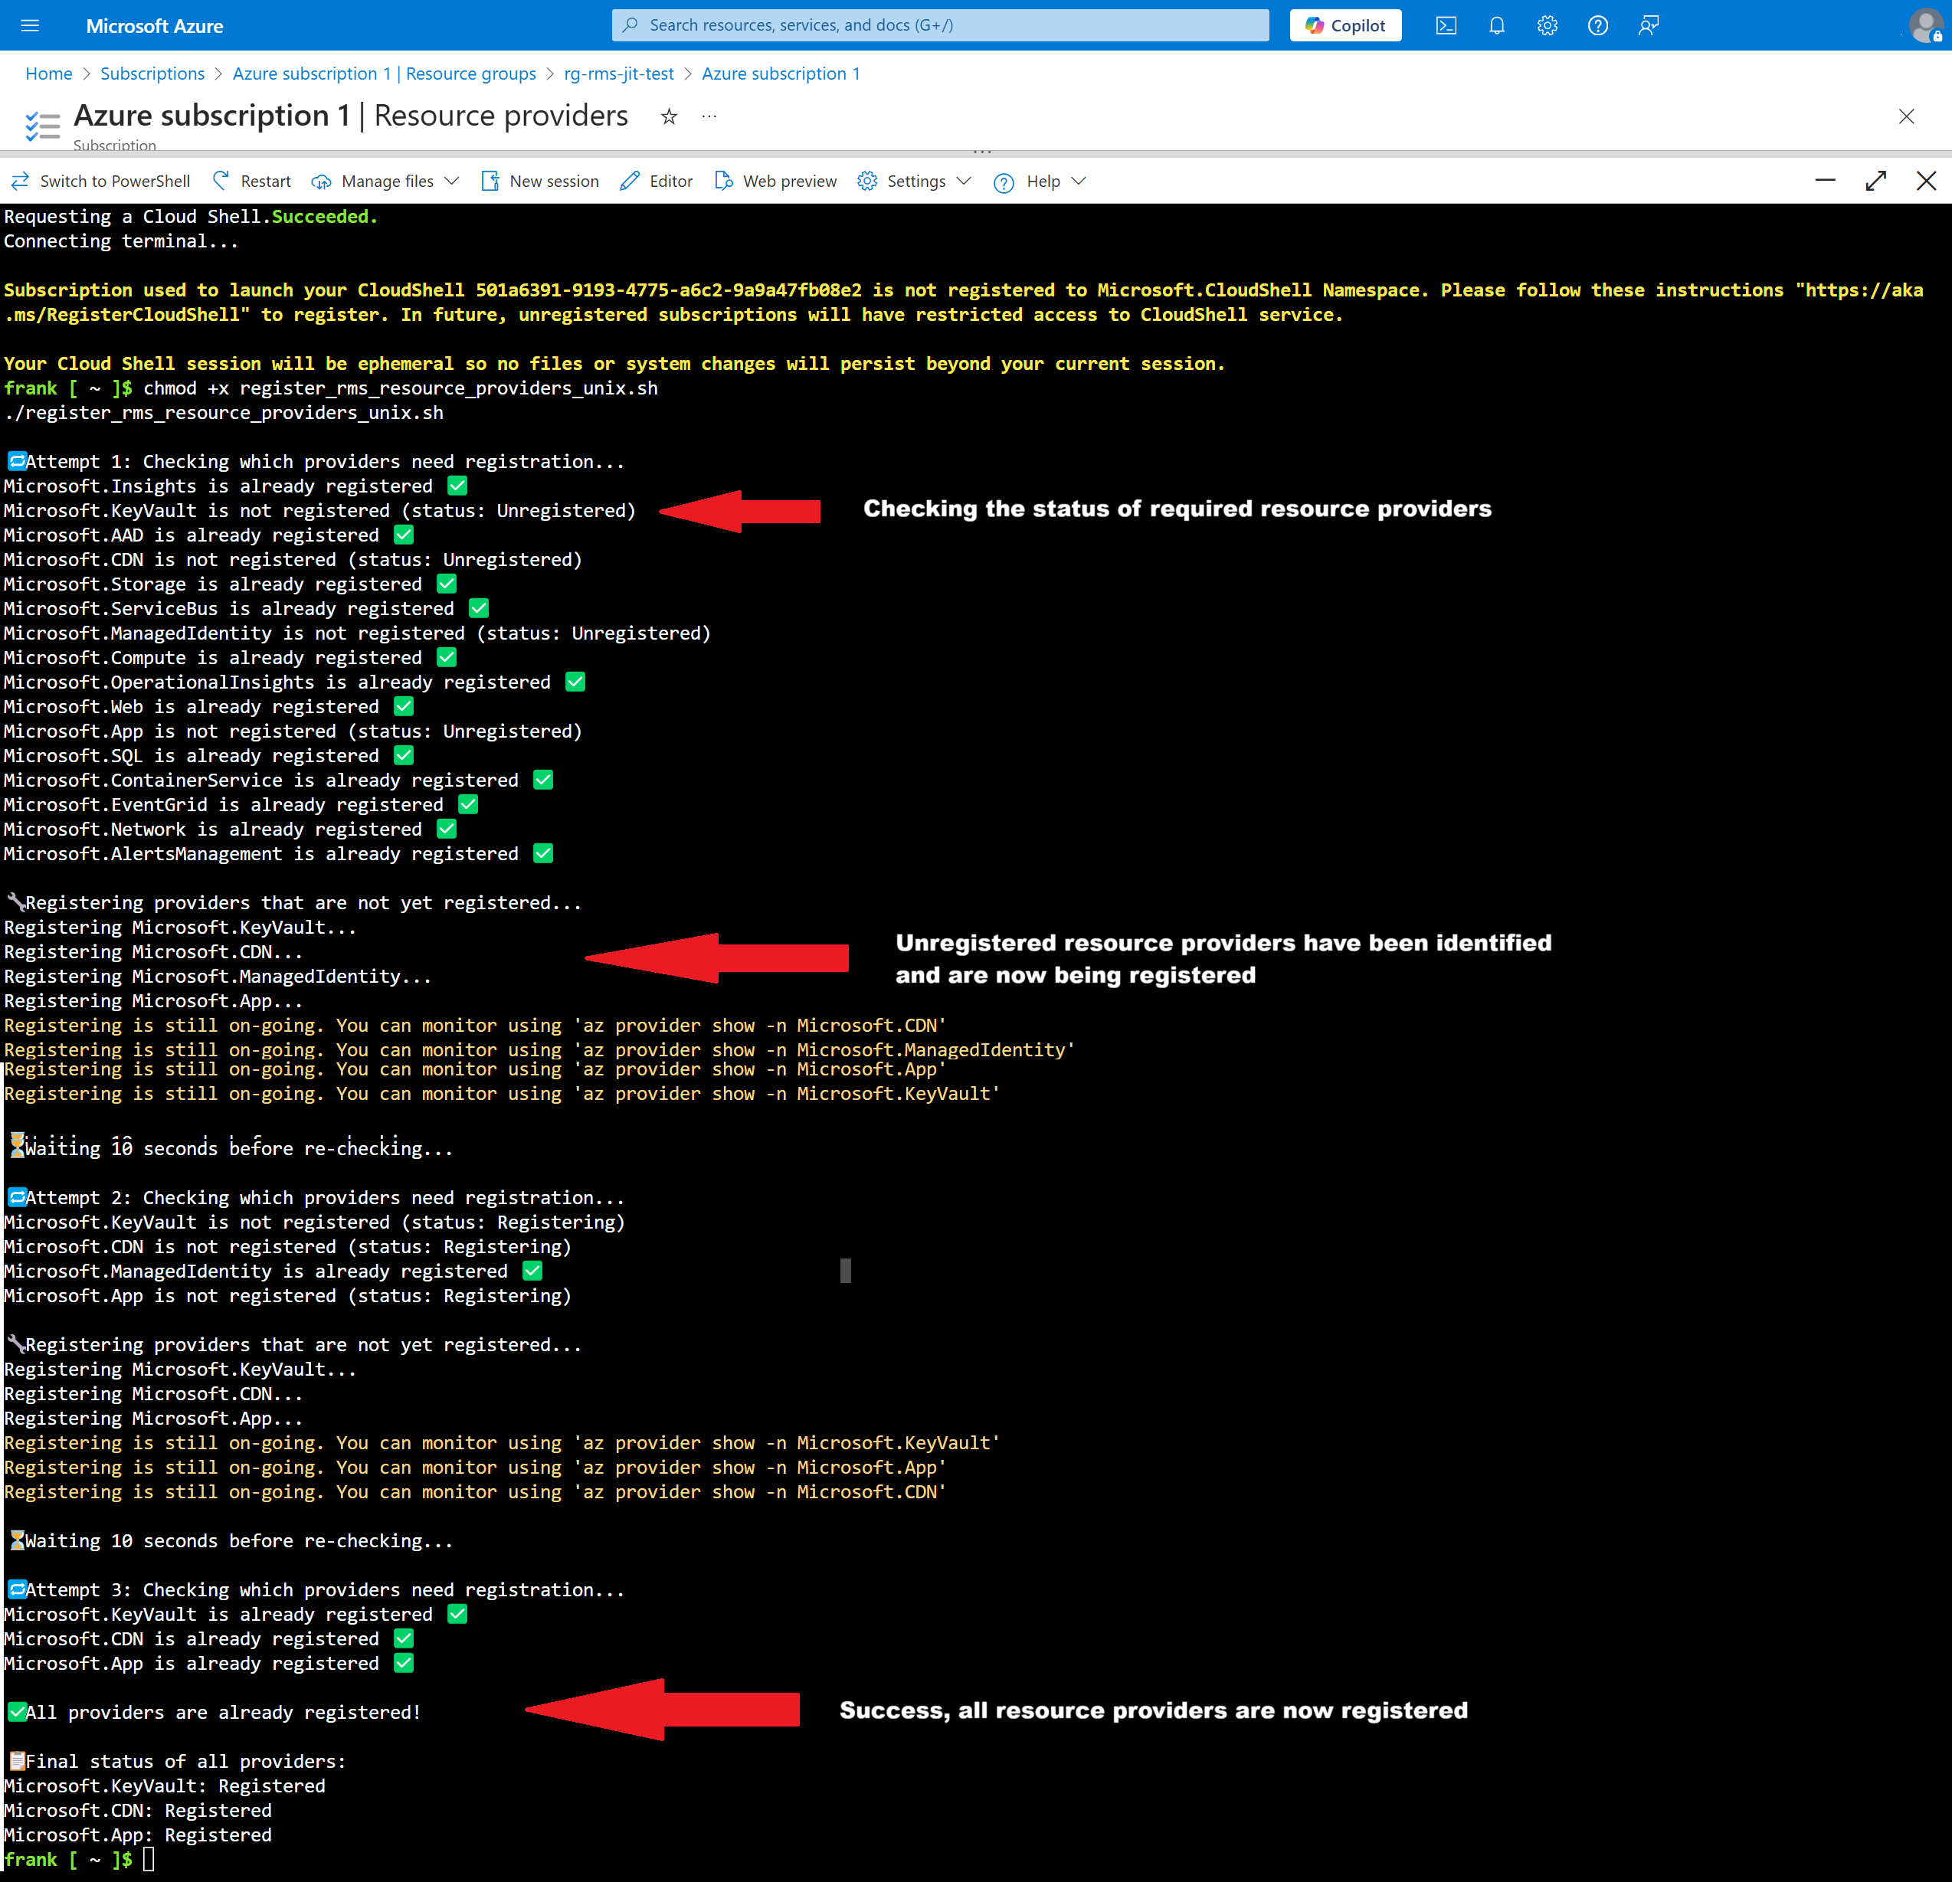1952x1882 pixels.
Task: Go to Subscriptions breadcrumb
Action: [152, 74]
